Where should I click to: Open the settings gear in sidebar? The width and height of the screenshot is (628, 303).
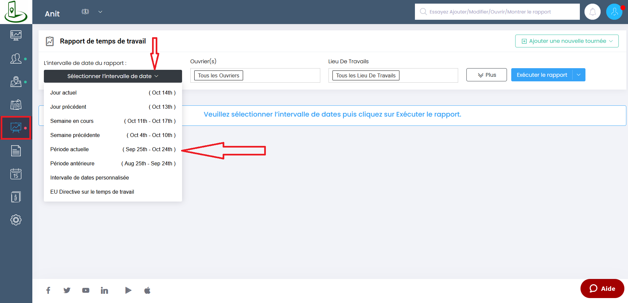pyautogui.click(x=16, y=220)
